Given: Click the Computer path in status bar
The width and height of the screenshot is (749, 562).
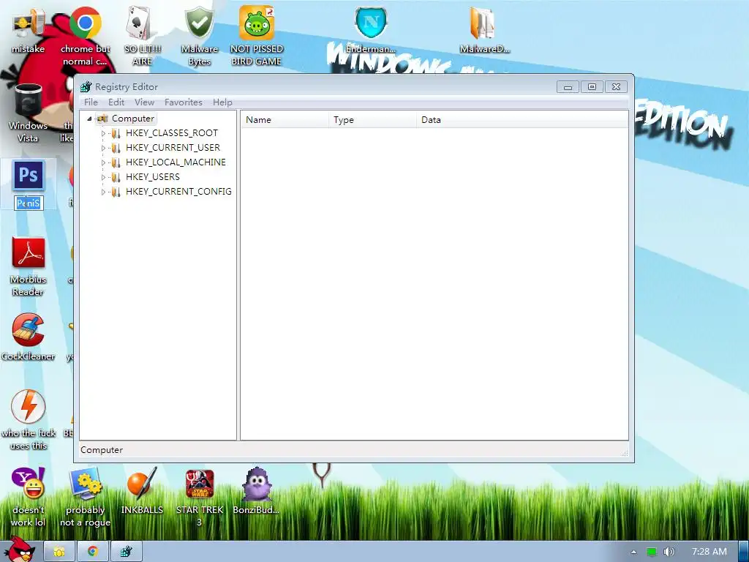Looking at the screenshot, I should click(102, 450).
